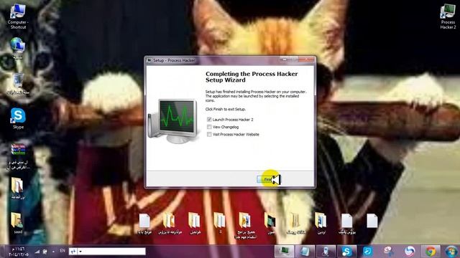Open the swirl browser taskbar icon
This screenshot has width=460, height=258.
pyautogui.click(x=410, y=252)
